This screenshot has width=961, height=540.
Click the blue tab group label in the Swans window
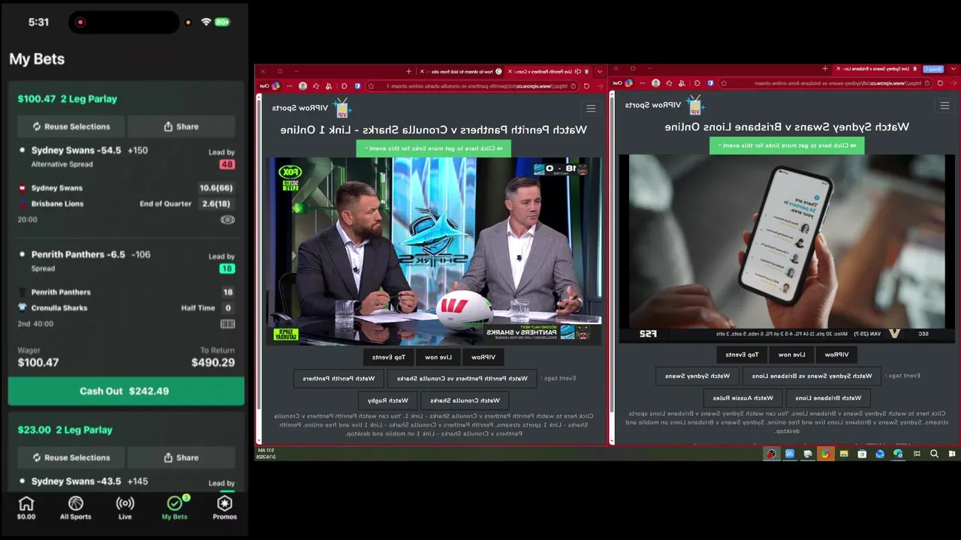point(933,69)
